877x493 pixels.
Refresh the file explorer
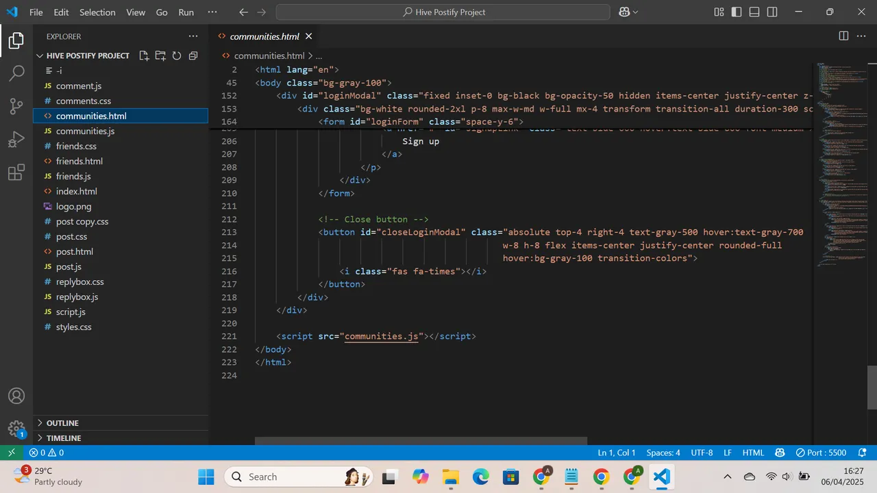click(x=177, y=55)
